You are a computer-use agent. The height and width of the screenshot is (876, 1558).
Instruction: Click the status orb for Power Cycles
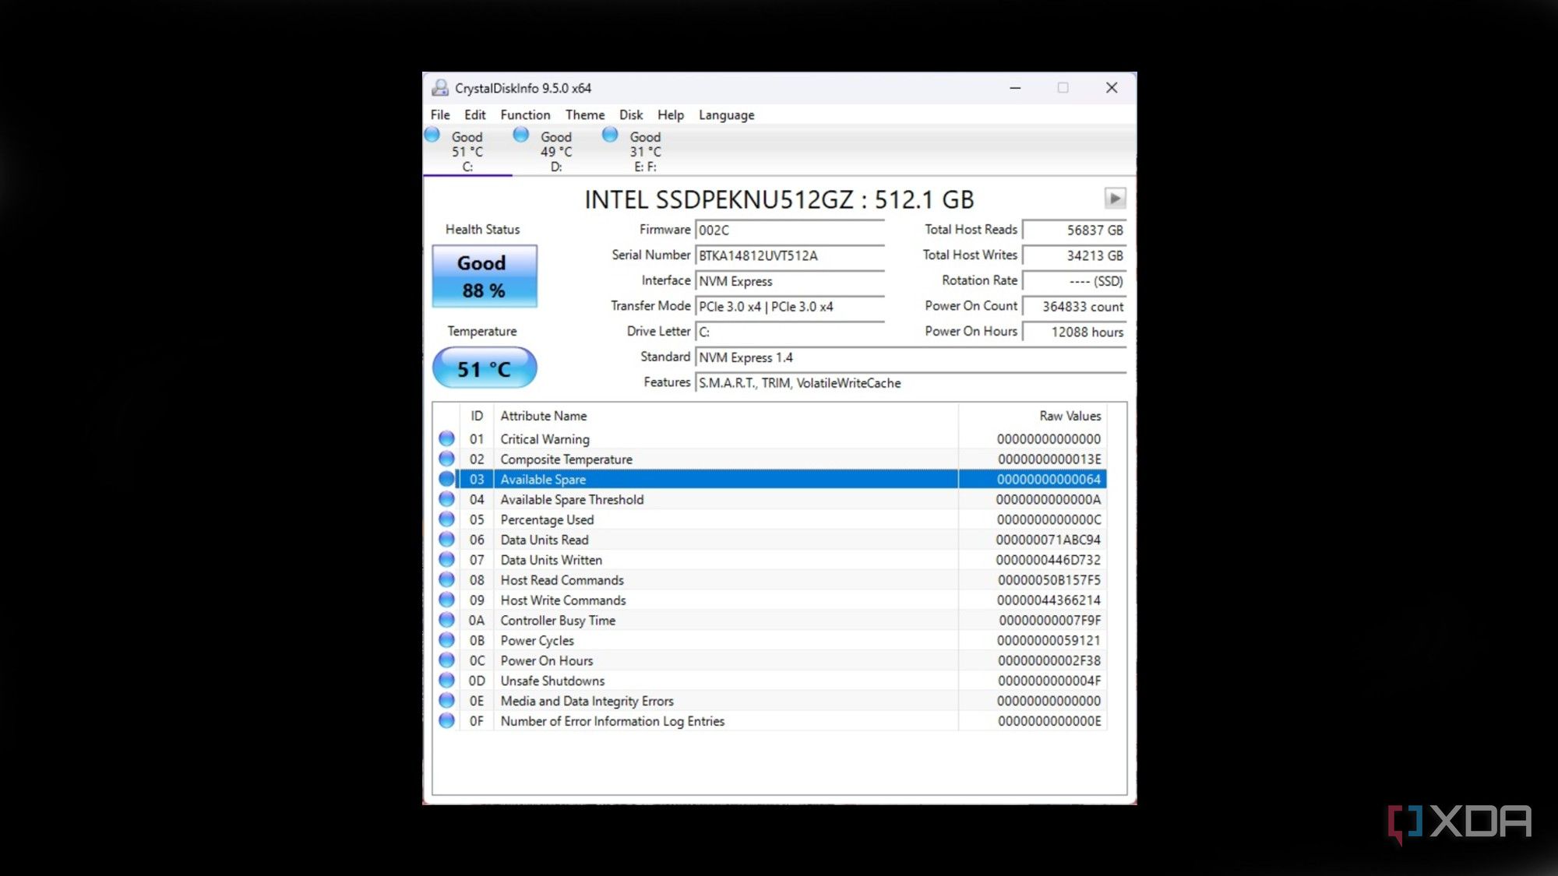click(x=446, y=640)
